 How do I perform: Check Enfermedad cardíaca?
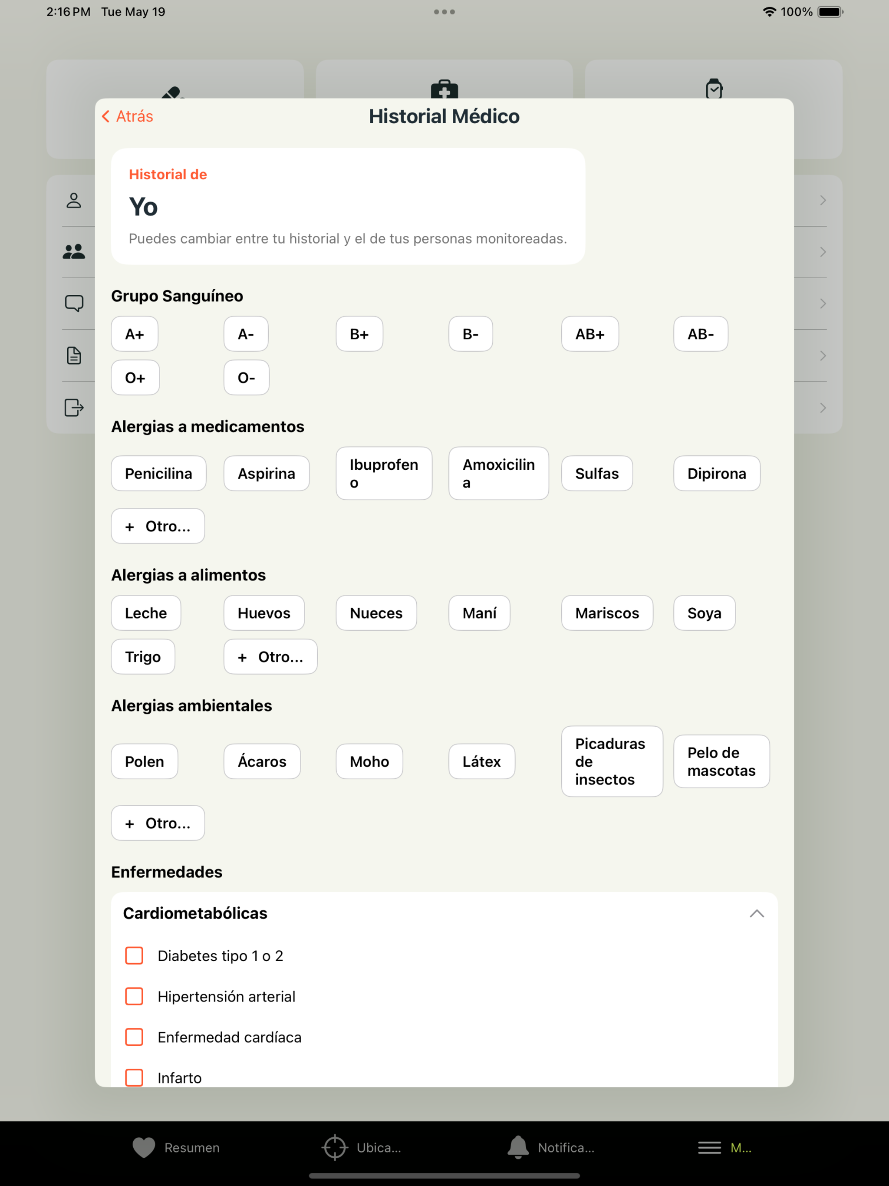coord(134,1037)
